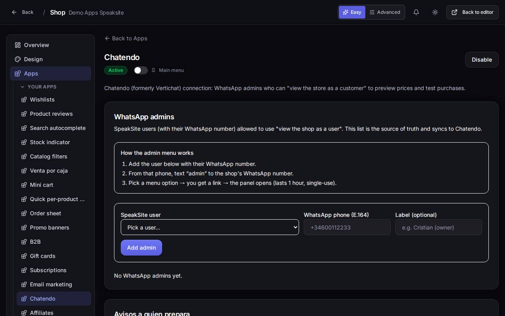Open Affiliates in the sidebar

pos(54,313)
